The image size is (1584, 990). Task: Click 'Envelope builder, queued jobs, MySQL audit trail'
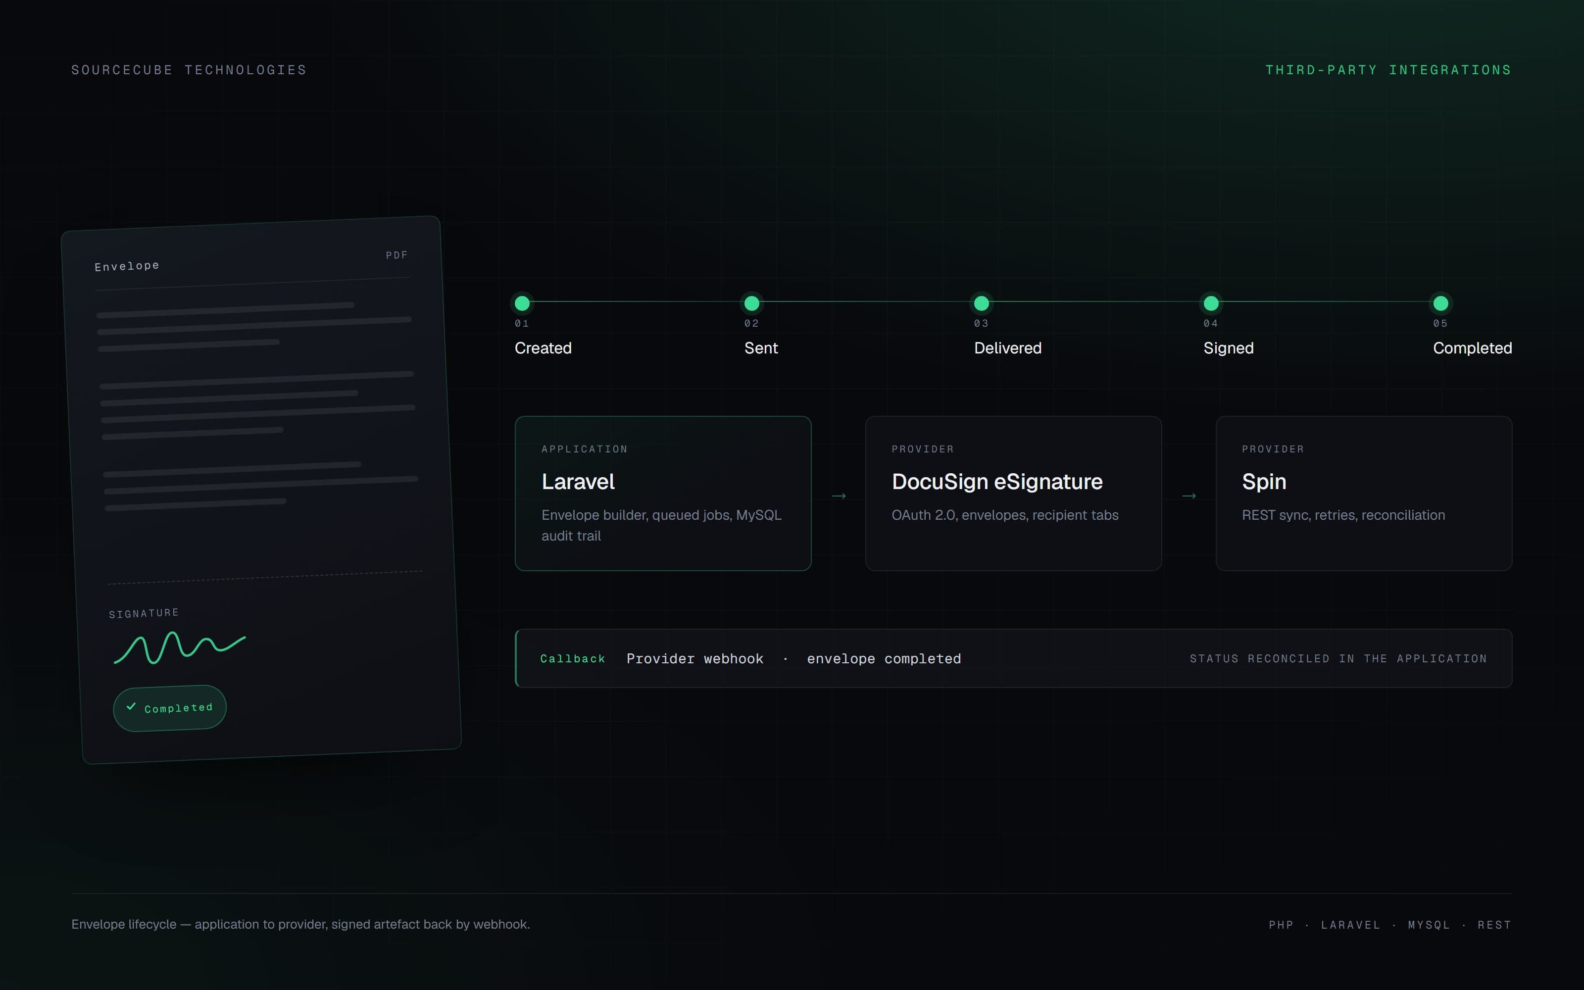click(662, 525)
